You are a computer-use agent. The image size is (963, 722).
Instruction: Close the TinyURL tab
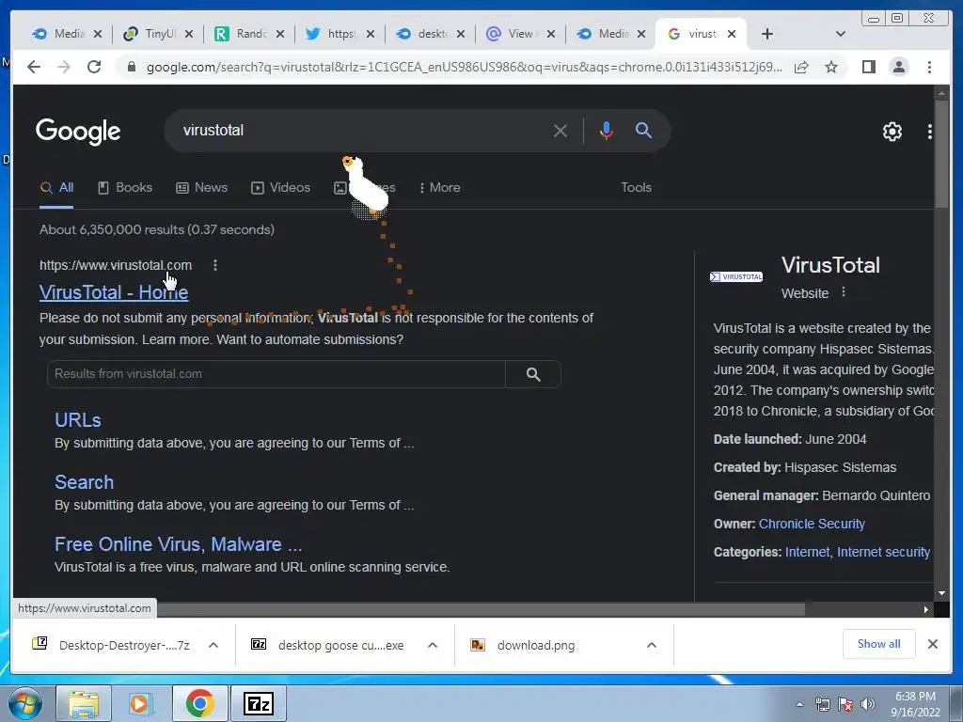[189, 34]
